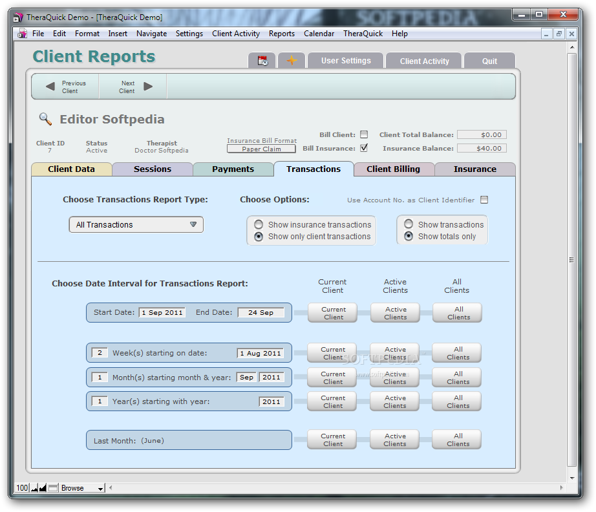Select Show transactions radio button
This screenshot has width=596, height=512.
point(409,224)
